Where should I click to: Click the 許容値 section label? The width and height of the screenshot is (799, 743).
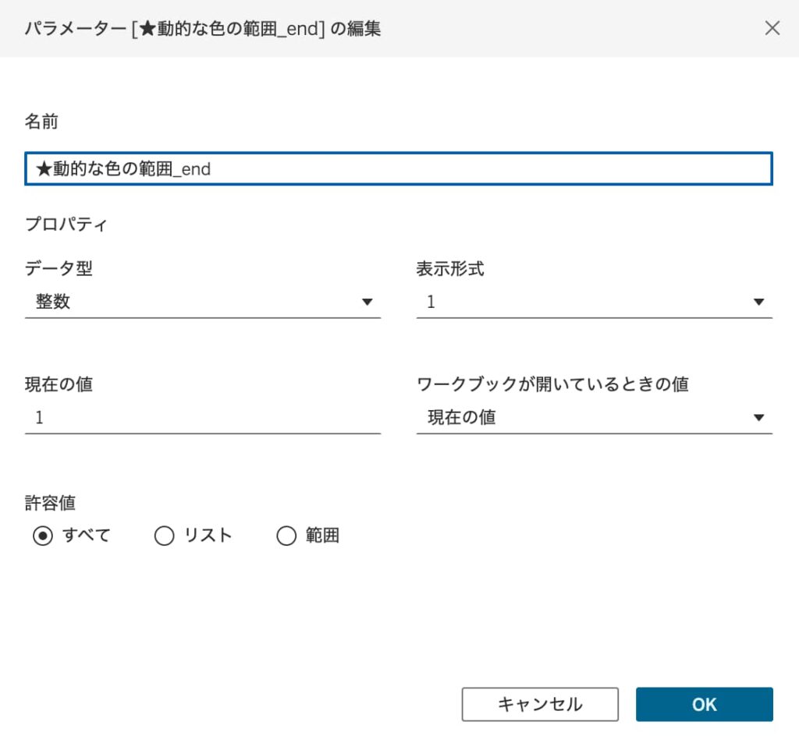[x=50, y=504]
